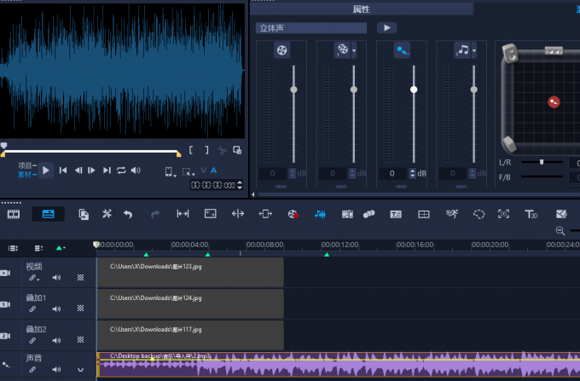
Task: Adjust the L/R balance slider
Action: pyautogui.click(x=542, y=162)
